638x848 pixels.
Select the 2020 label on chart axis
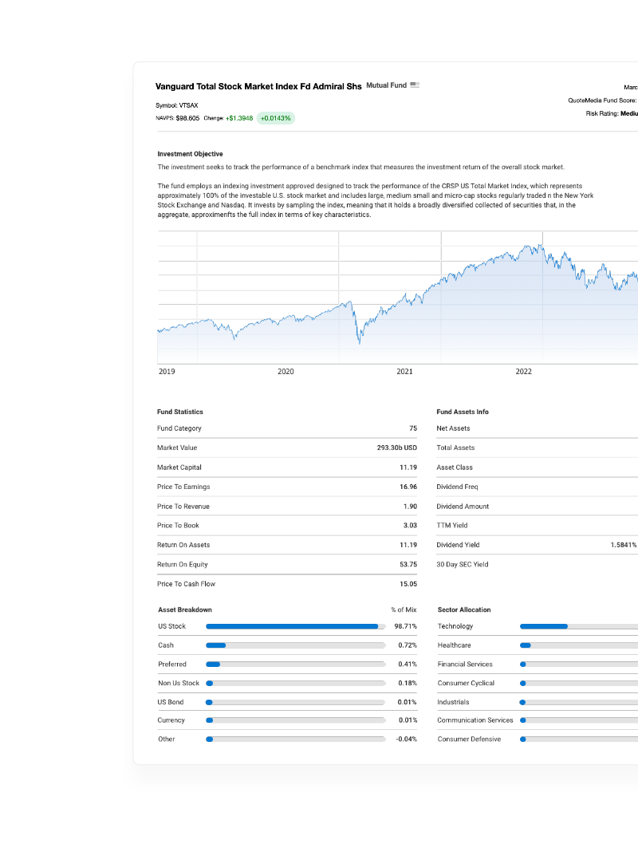coord(286,372)
